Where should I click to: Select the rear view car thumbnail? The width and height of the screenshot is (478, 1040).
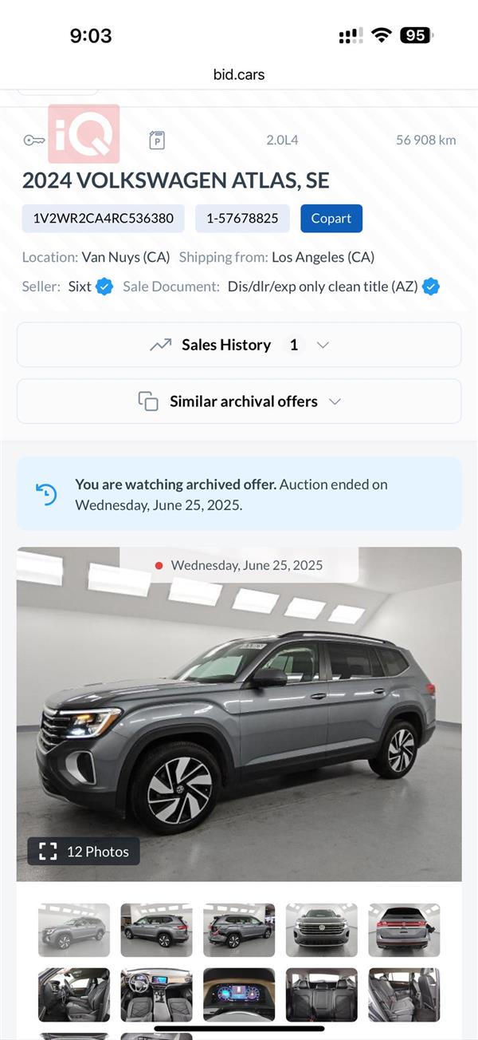pos(404,930)
